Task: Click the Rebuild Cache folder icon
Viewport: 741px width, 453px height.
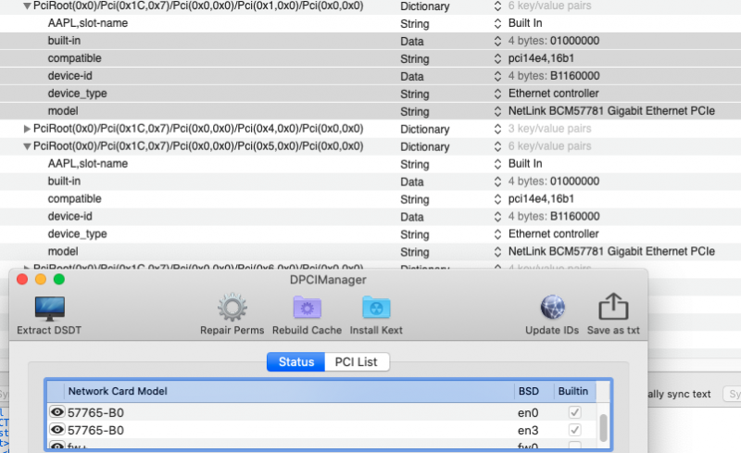Action: pyautogui.click(x=308, y=308)
